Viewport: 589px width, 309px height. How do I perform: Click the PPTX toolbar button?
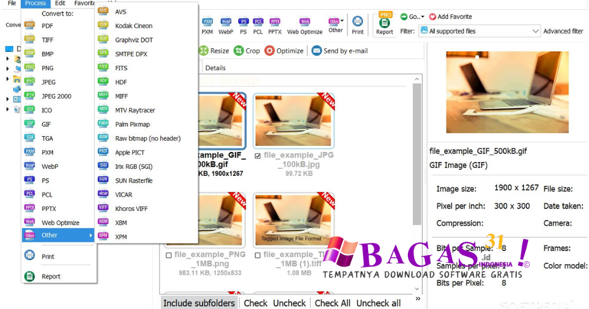click(x=275, y=26)
